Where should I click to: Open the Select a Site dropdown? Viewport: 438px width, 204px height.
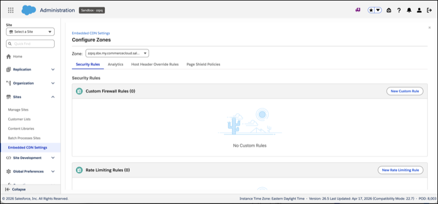[30, 32]
